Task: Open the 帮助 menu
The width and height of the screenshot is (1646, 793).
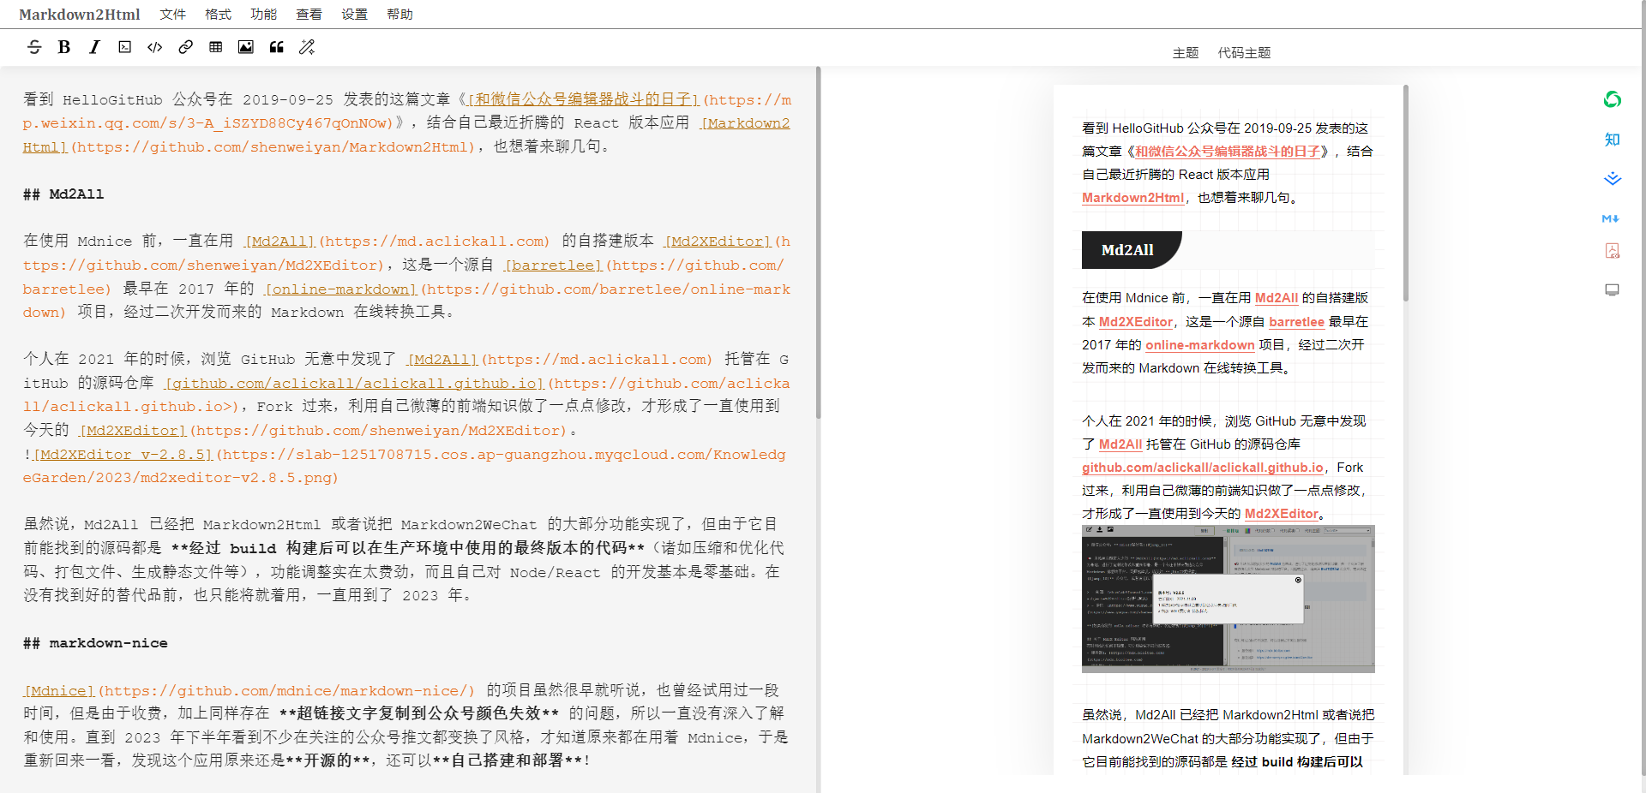Action: pyautogui.click(x=399, y=15)
